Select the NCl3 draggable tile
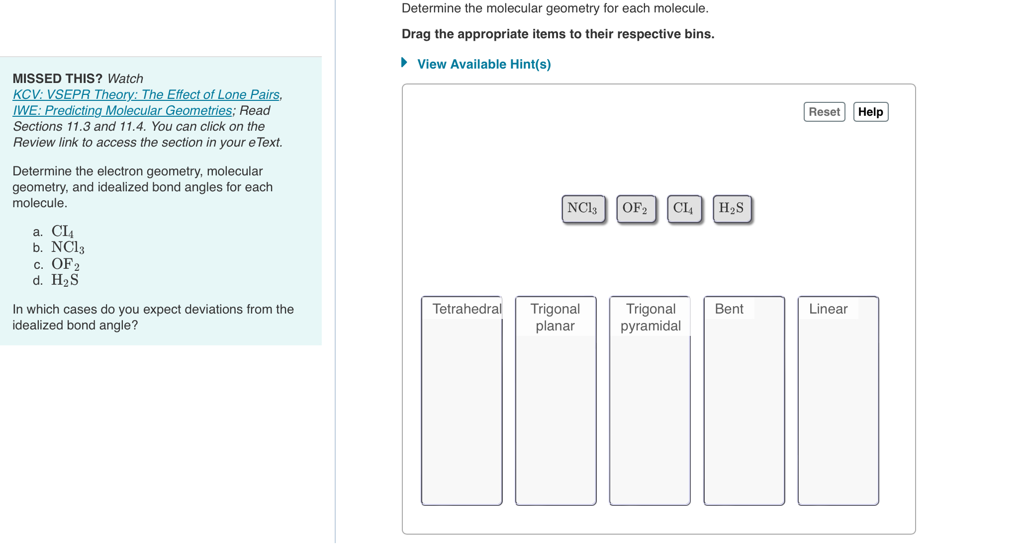 click(x=583, y=208)
